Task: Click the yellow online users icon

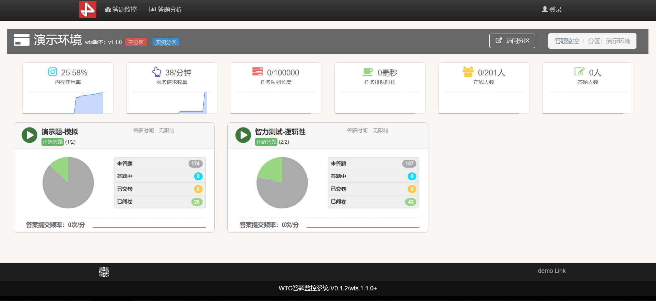Action: 468,72
